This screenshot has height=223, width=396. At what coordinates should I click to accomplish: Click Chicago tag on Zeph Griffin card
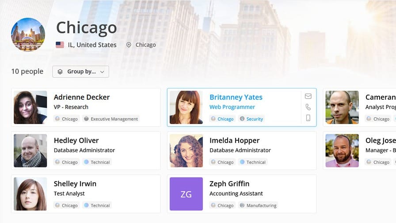222,205
